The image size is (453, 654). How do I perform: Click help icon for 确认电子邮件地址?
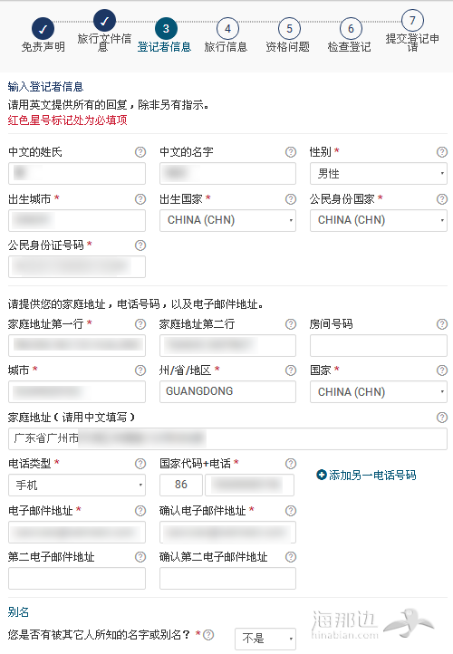coord(291,511)
